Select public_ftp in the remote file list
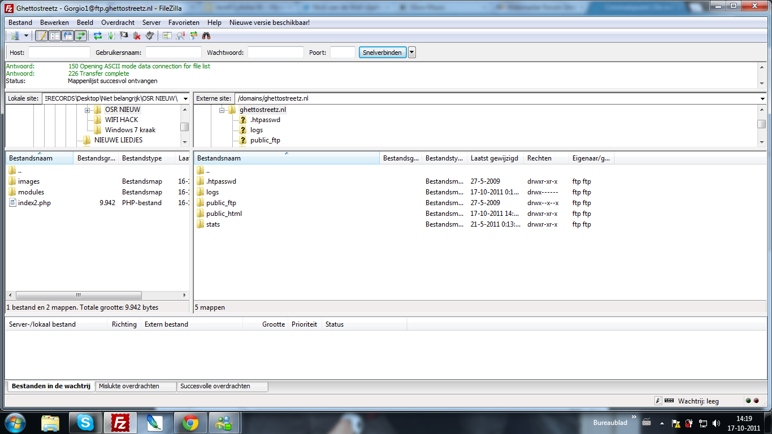 [x=221, y=203]
